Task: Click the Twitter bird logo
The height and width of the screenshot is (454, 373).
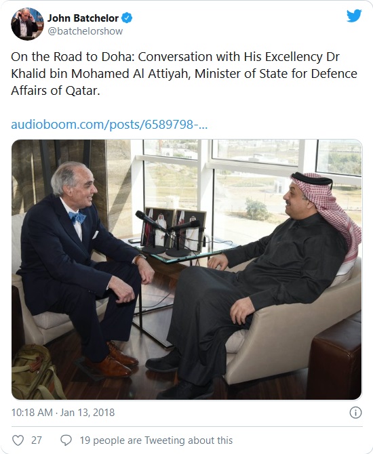Action: coord(354,16)
